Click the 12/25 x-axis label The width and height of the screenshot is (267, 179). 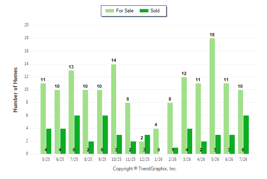click(145, 159)
